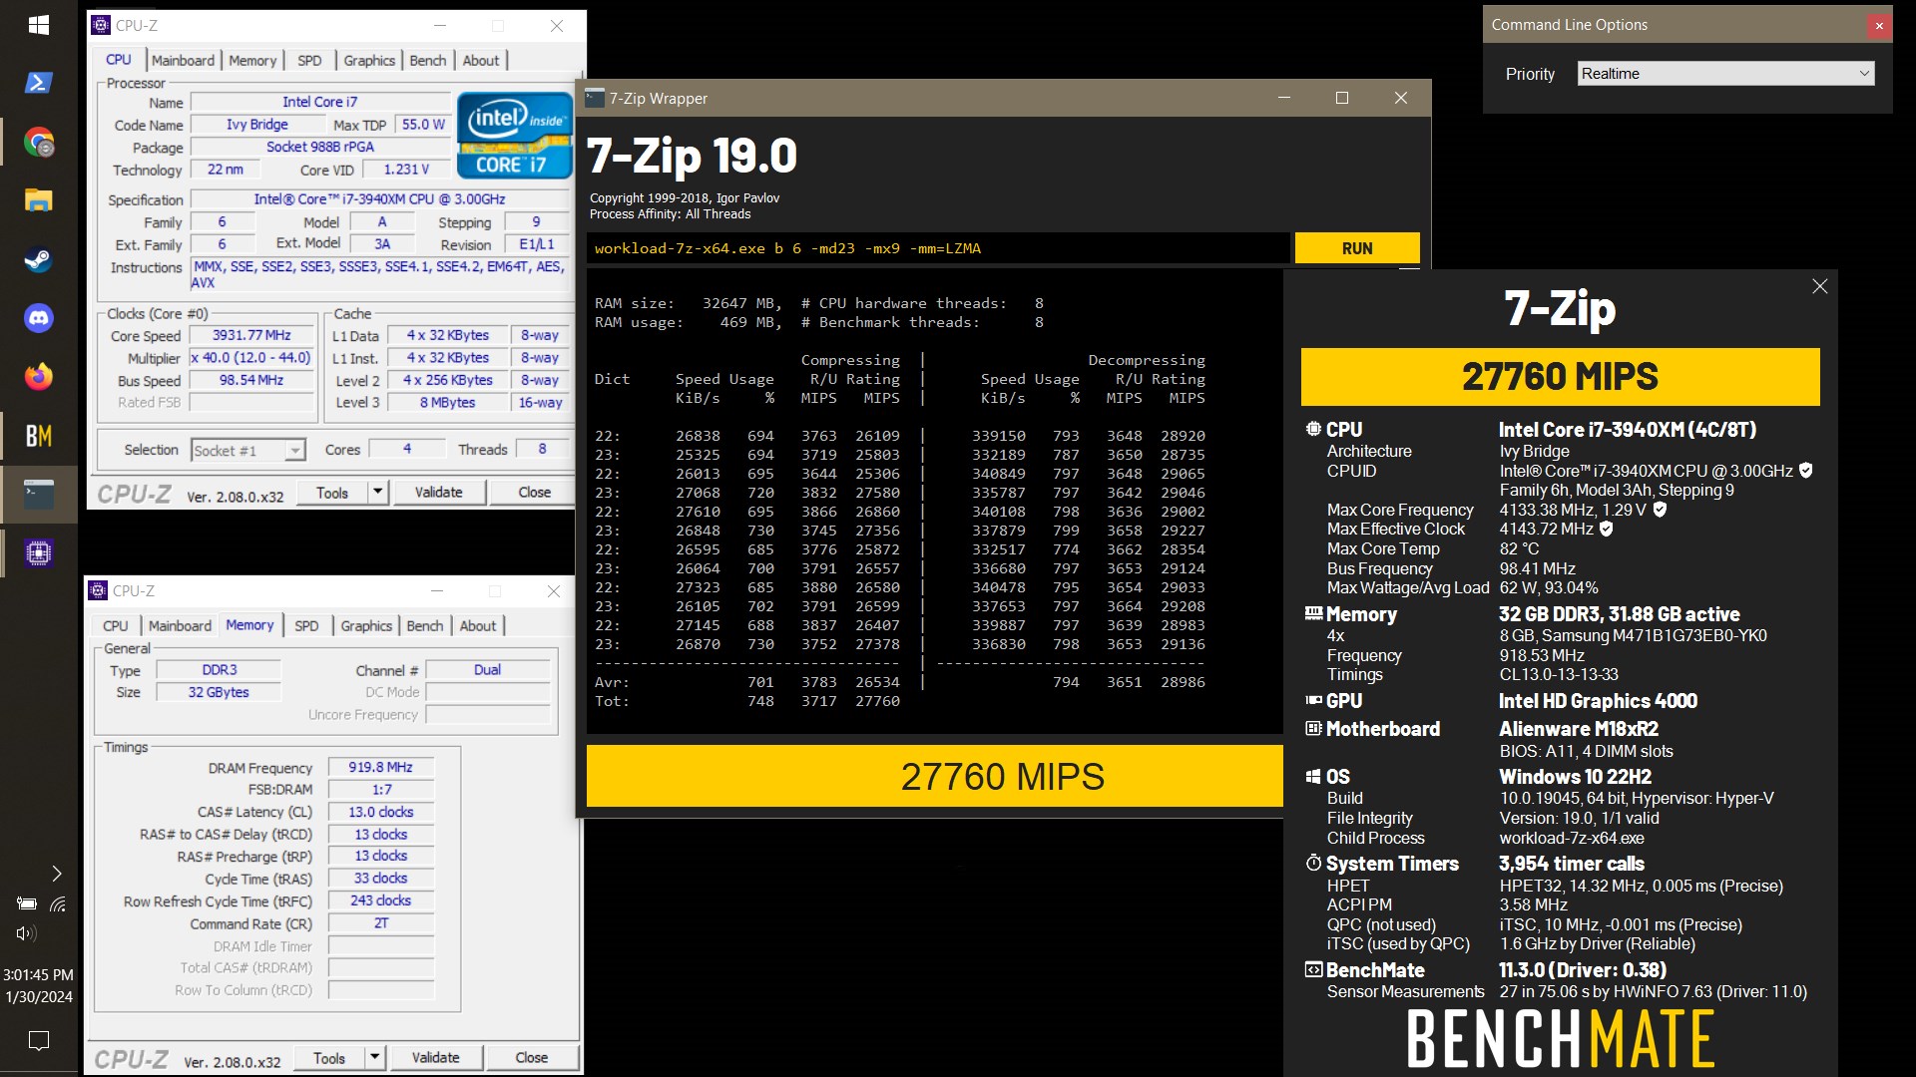
Task: Switch to Memory tab in upper CPU-Z window
Action: point(252,60)
